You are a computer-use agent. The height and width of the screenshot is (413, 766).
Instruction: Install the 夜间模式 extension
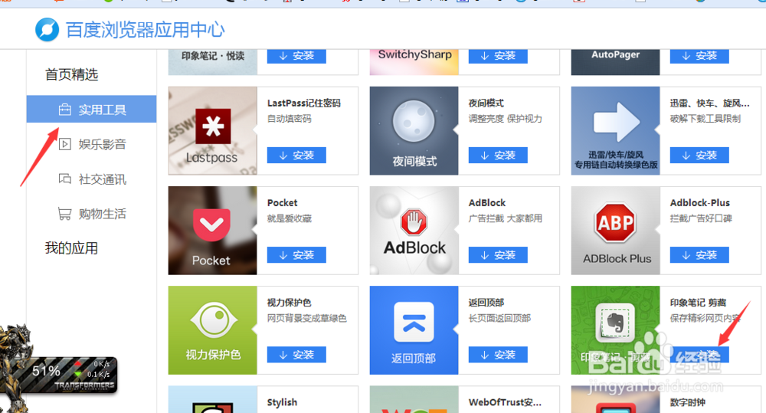[x=498, y=155]
